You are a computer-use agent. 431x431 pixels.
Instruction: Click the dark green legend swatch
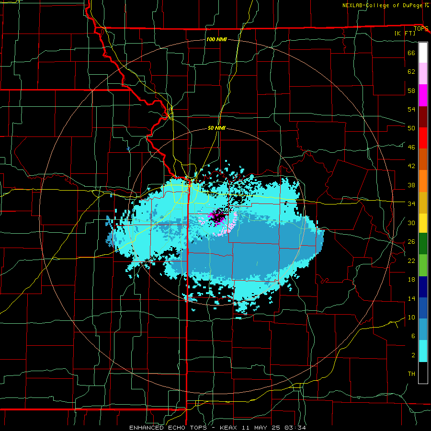click(x=423, y=244)
